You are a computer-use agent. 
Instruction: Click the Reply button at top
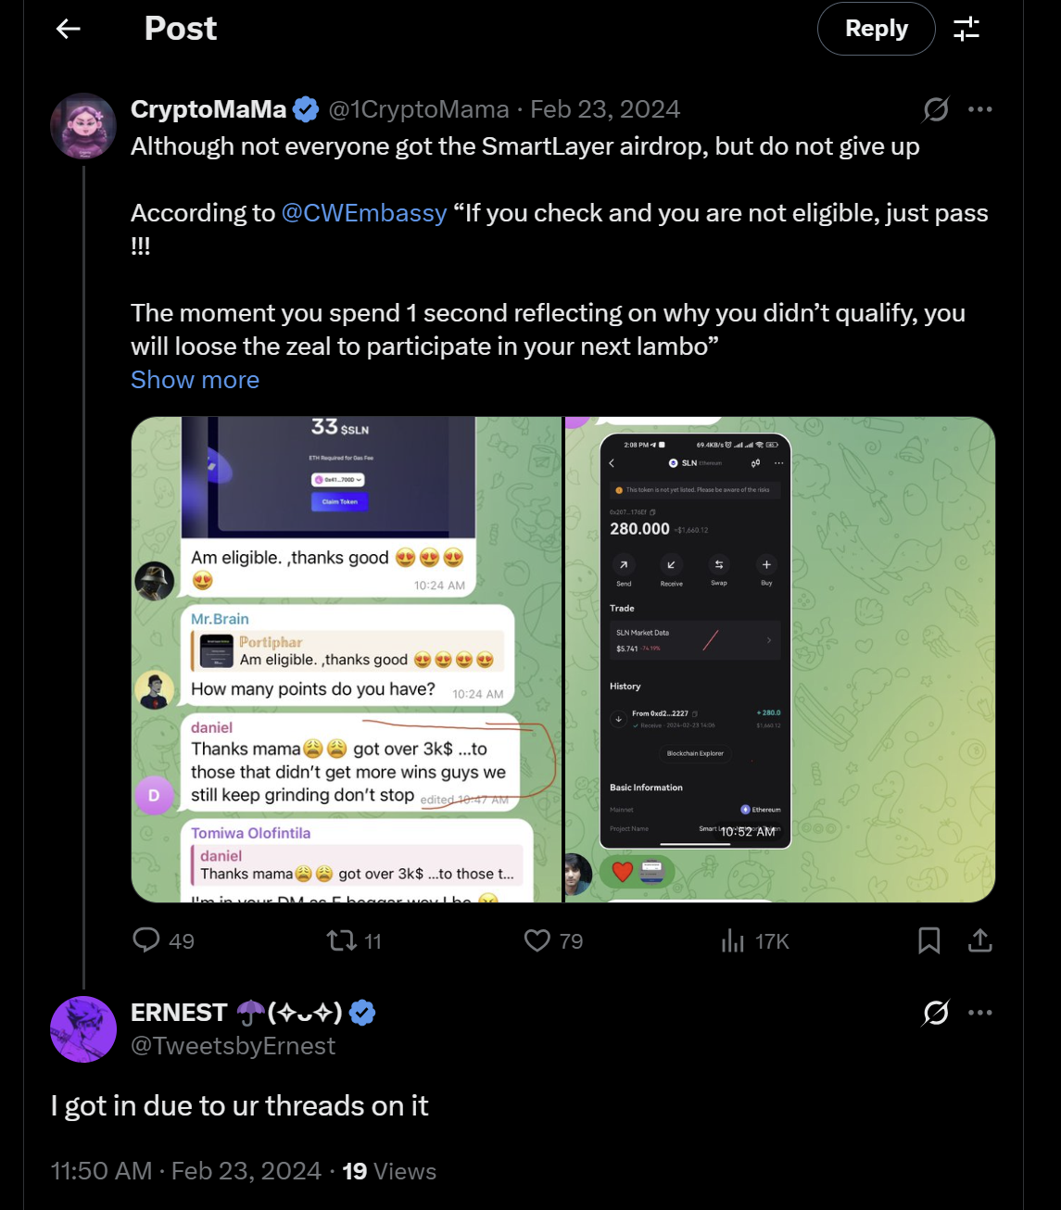876,29
